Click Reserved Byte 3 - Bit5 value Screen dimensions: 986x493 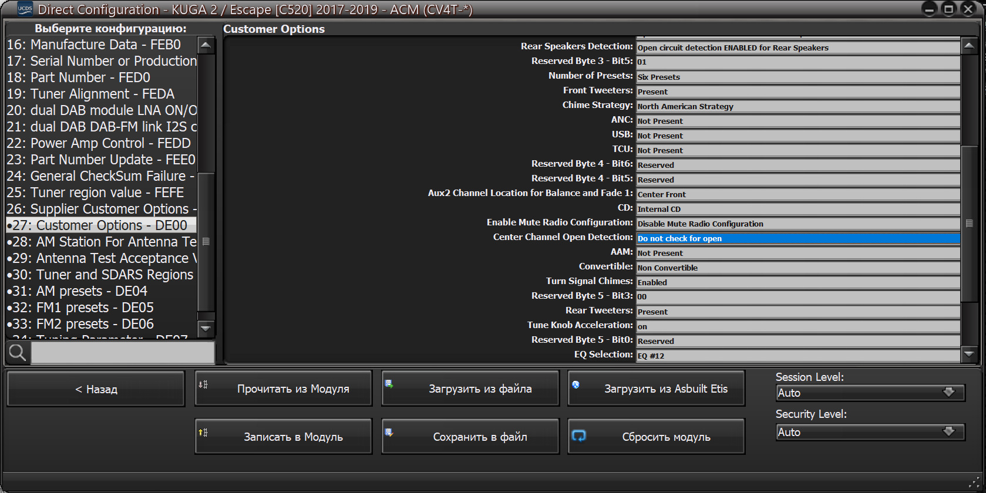(x=798, y=62)
